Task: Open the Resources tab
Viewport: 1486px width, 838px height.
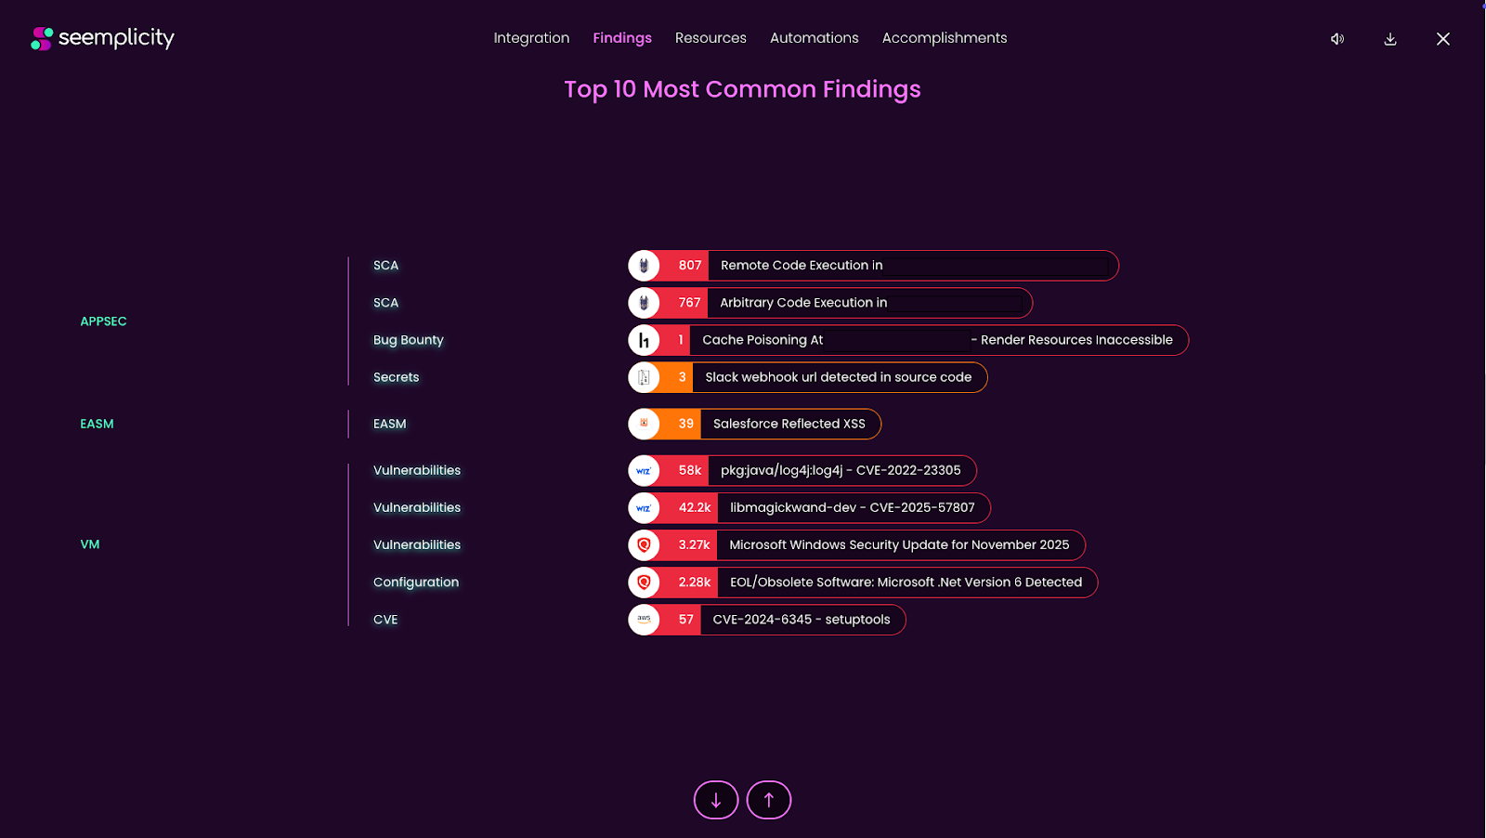Action: click(x=710, y=38)
